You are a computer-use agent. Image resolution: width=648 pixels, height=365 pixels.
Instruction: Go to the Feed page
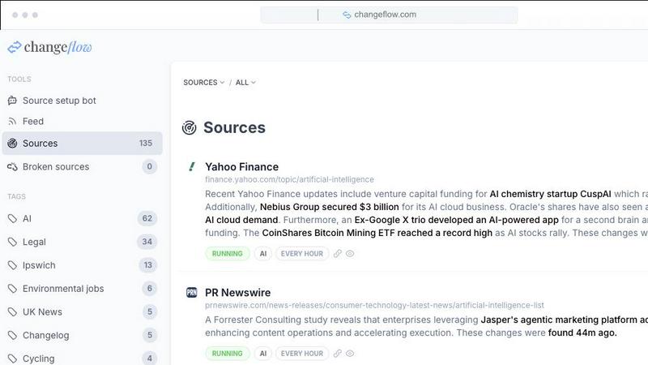pyautogui.click(x=32, y=121)
